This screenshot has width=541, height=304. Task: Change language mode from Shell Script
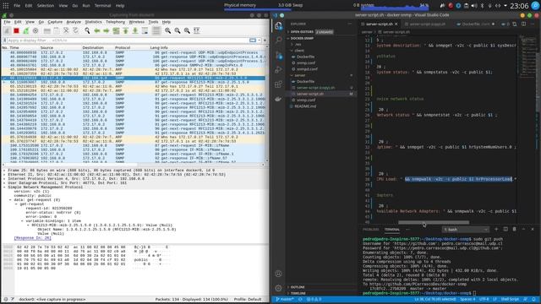tap(510, 300)
